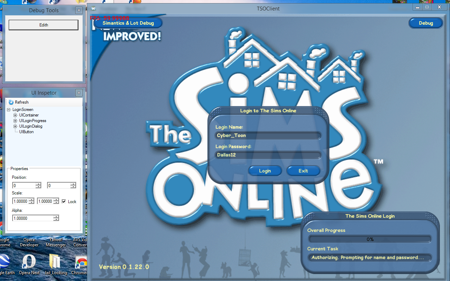Expand the UILoginDialog tree node
The image size is (450, 281).
[15, 126]
